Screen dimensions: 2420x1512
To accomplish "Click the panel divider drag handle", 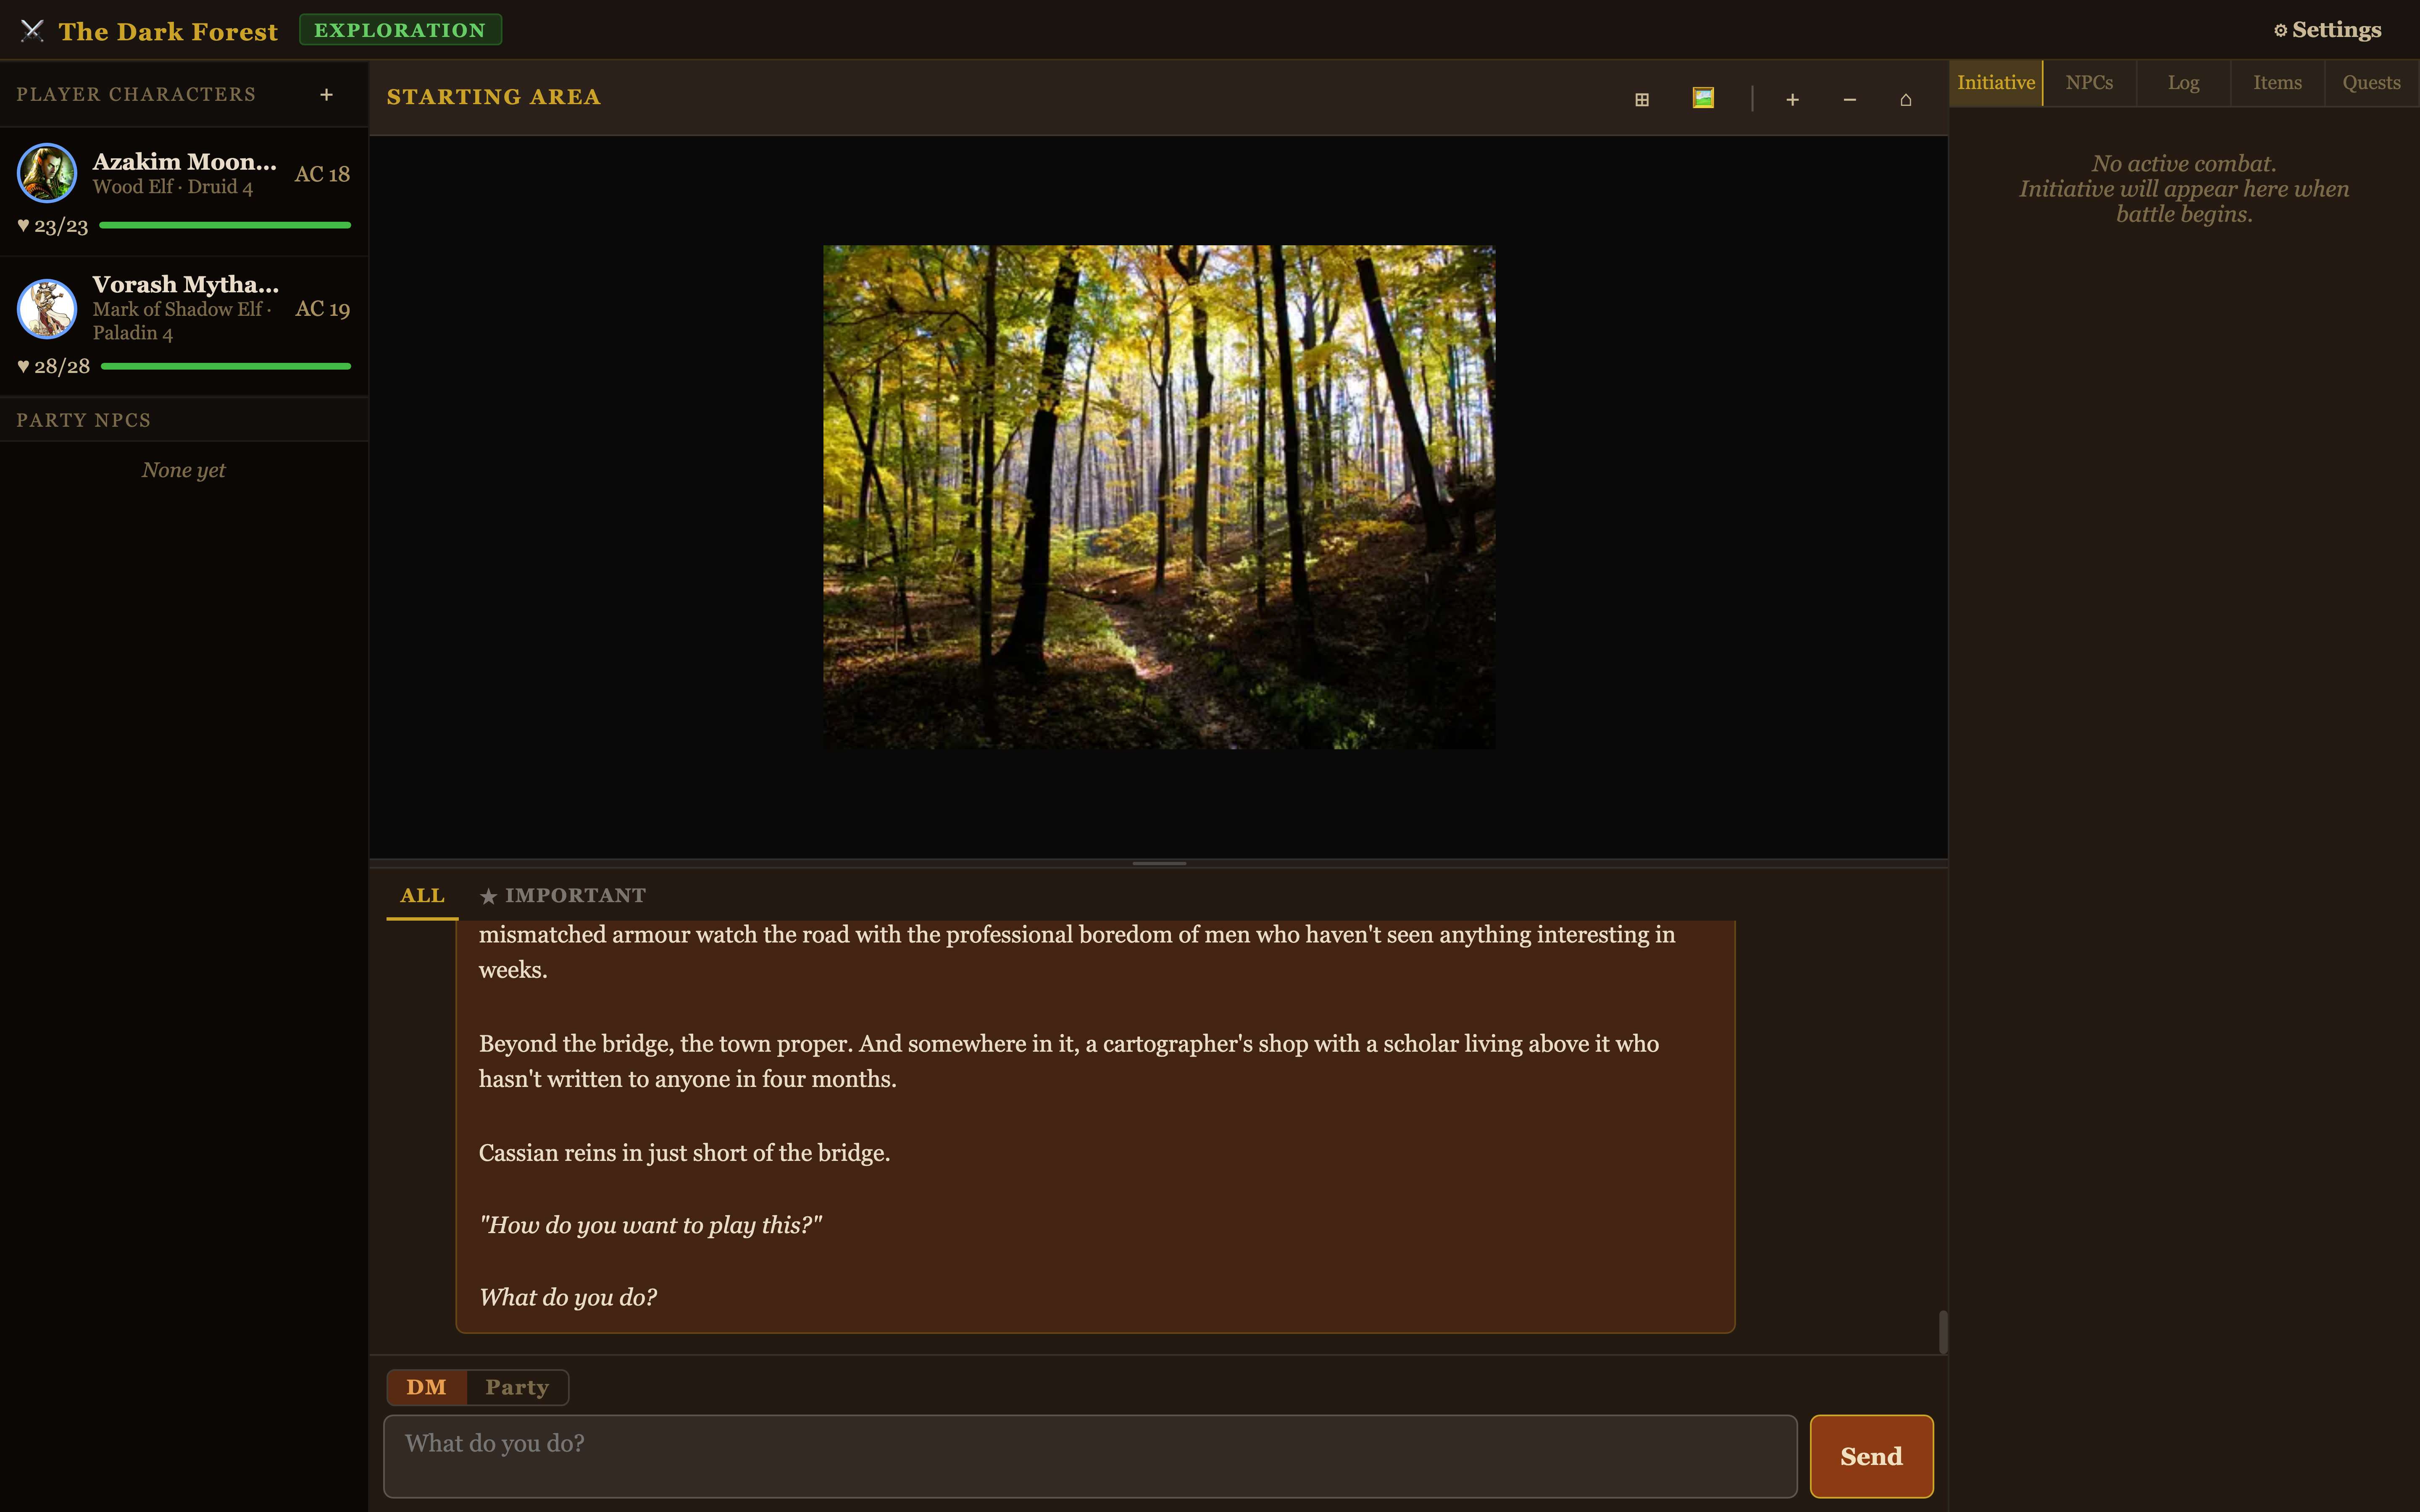I will [1159, 863].
